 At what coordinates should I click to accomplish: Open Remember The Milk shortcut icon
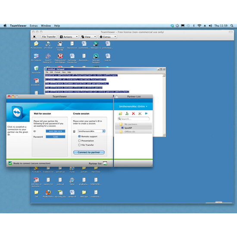[60, 46]
